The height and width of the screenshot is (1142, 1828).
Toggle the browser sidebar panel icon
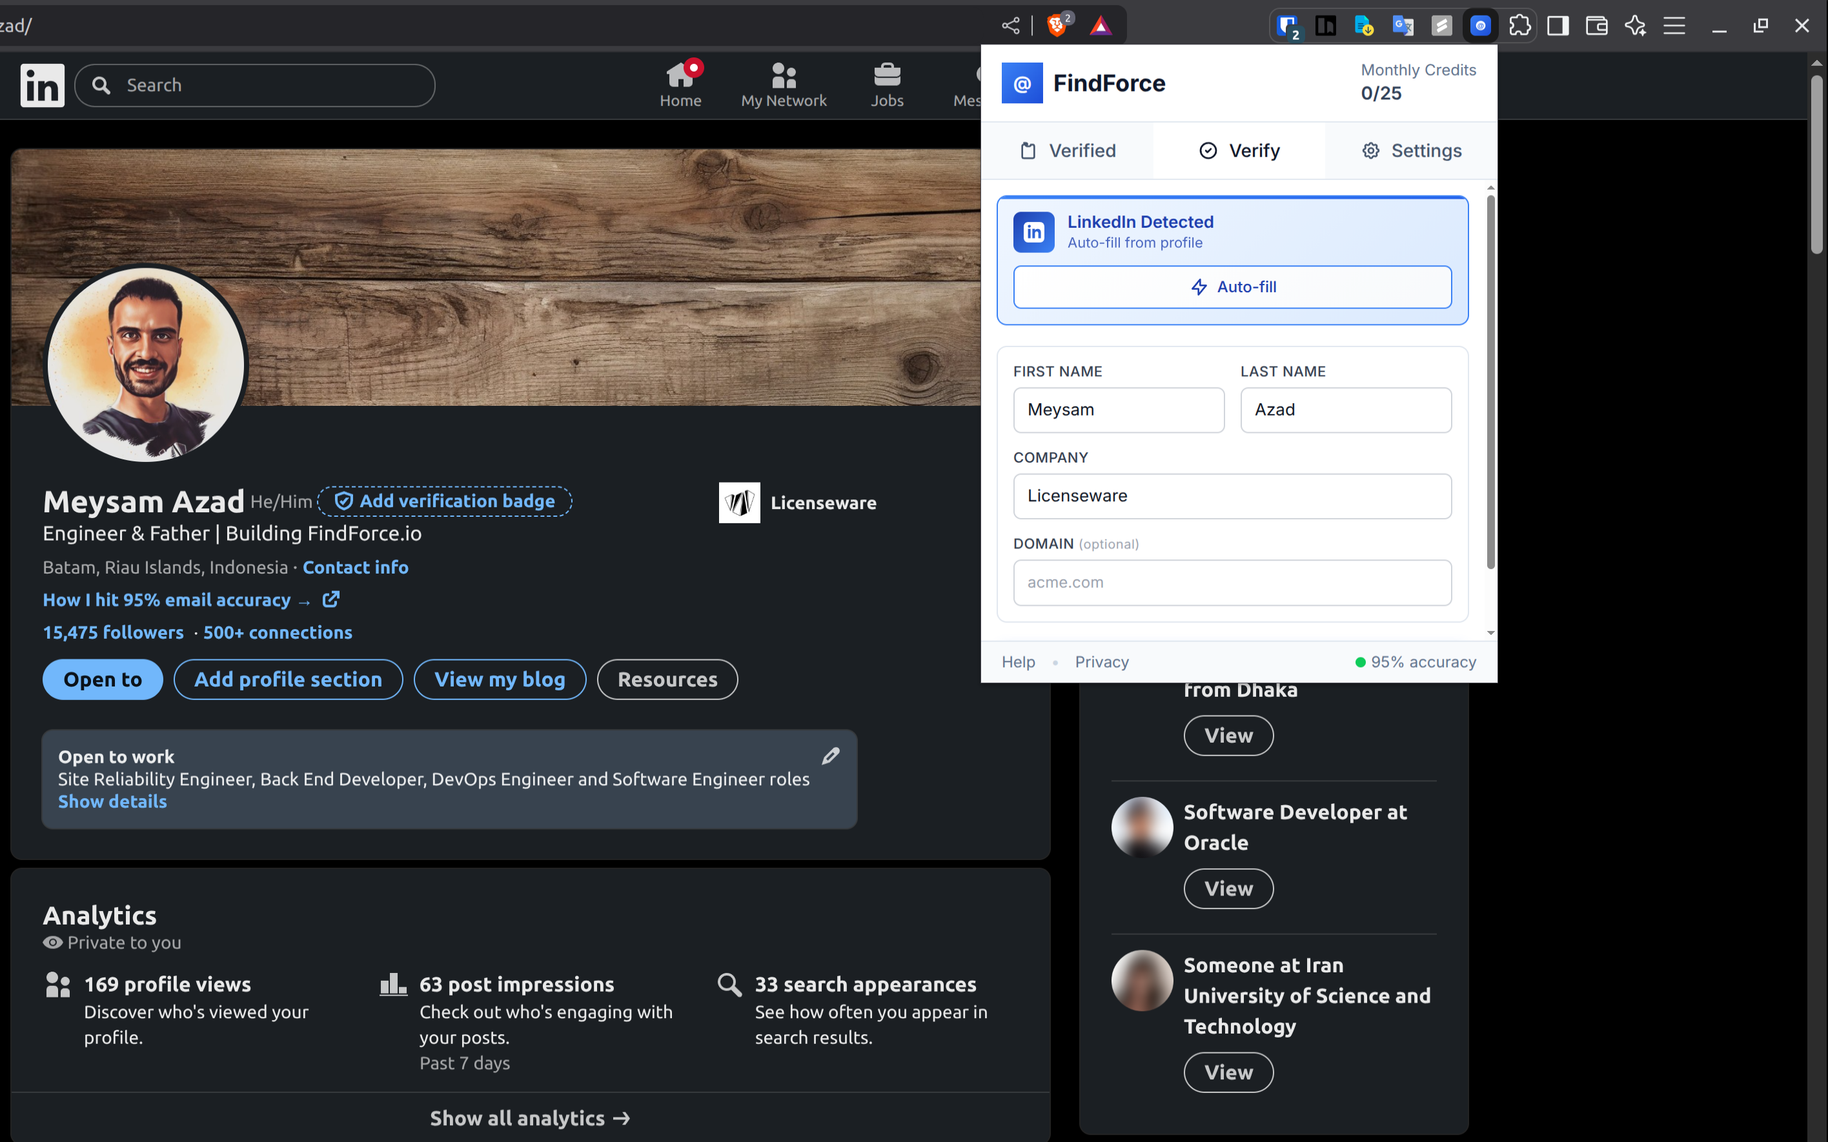tap(1558, 26)
